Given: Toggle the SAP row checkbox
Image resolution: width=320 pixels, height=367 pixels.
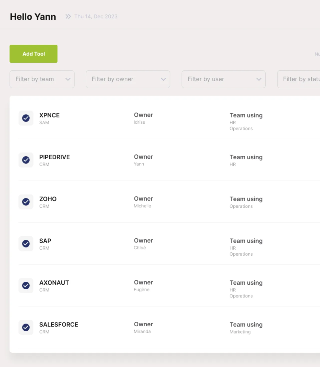Looking at the screenshot, I should click(26, 244).
